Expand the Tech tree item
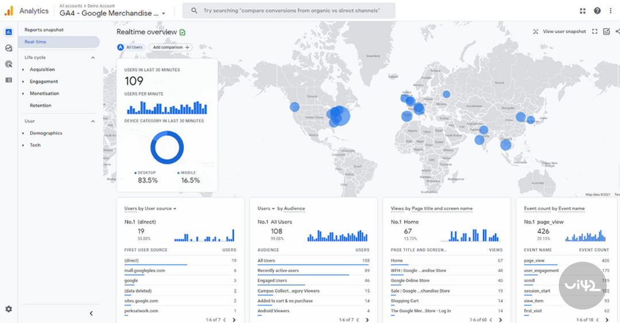This screenshot has height=323, width=620. (x=23, y=145)
